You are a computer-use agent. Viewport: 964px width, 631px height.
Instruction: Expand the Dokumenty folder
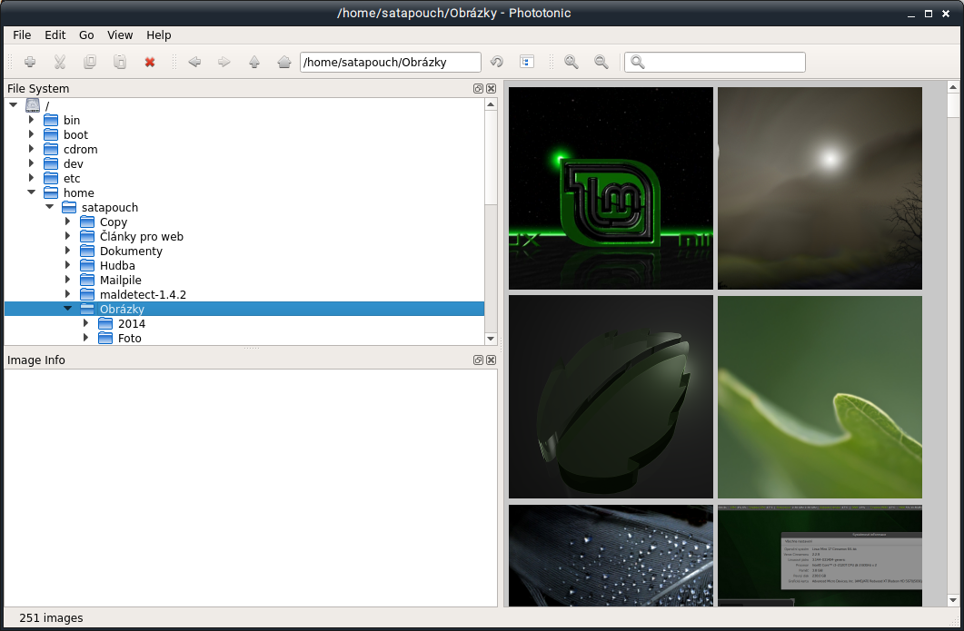[x=67, y=251]
